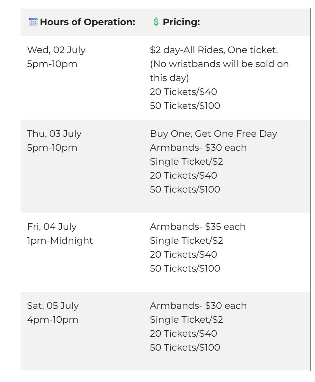The image size is (315, 382).
Task: Click Wednesday's 20 Tickets/$40 line
Action: click(183, 92)
